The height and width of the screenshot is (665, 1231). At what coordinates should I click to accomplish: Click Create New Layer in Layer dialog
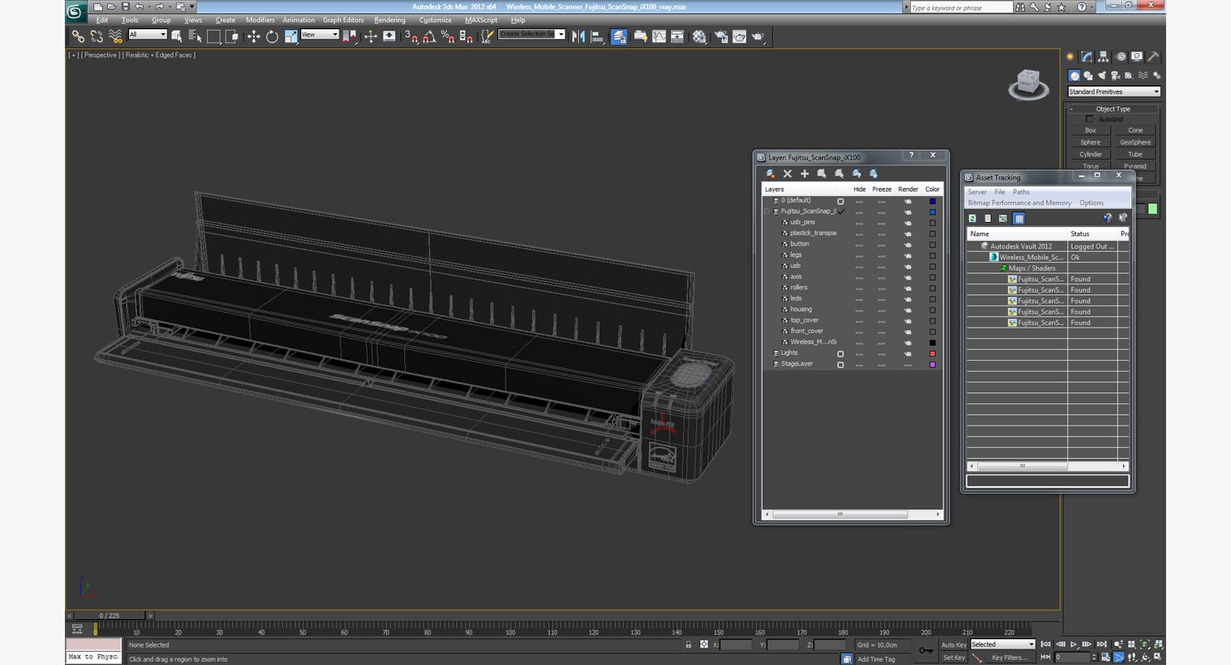(770, 174)
